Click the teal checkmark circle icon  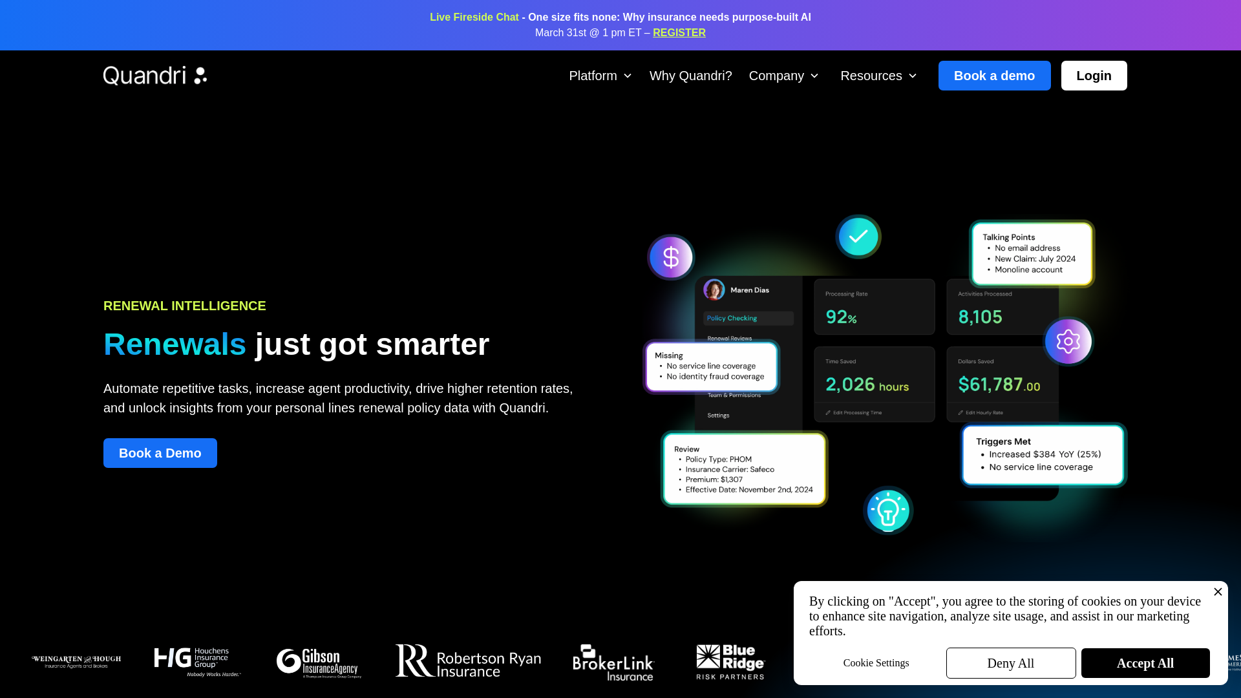tap(858, 237)
